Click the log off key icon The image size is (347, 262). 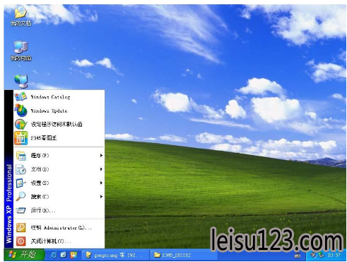tap(20, 228)
